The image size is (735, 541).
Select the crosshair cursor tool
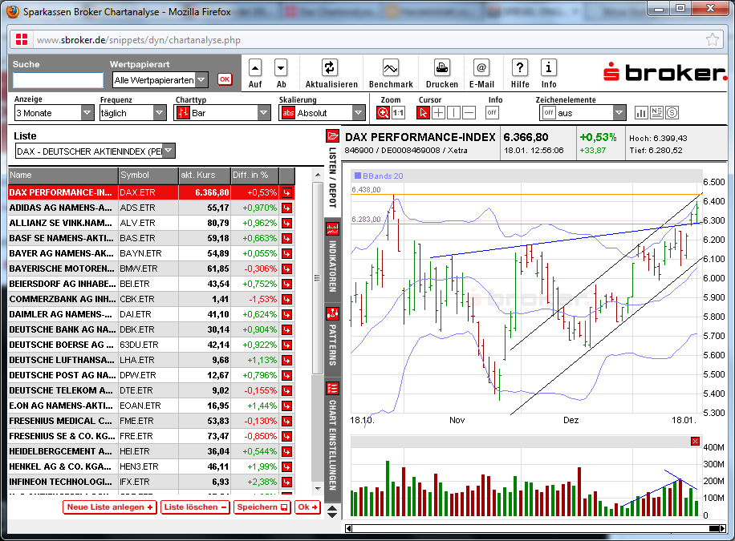point(437,111)
